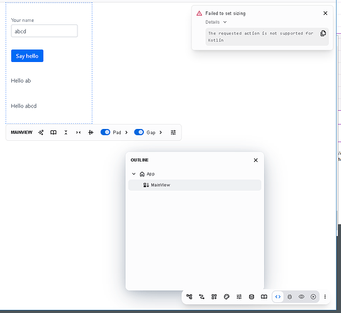Close the Outline panel

tap(256, 160)
